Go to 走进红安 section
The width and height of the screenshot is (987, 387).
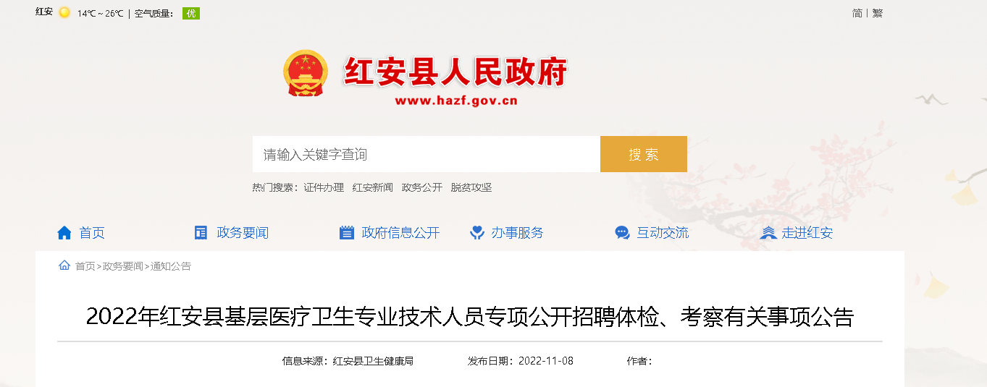click(x=807, y=233)
